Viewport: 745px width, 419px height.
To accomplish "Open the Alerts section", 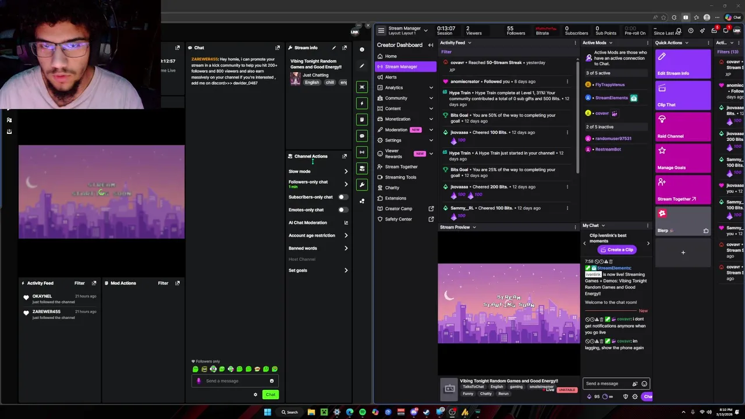I will tap(405, 77).
